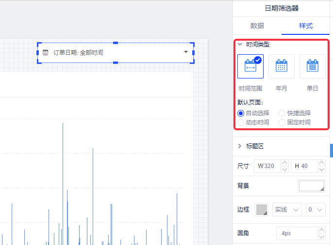Image resolution: width=333 pixels, height=245 pixels.
Task: Open the 背景 color picker swatch
Action: 311,186
